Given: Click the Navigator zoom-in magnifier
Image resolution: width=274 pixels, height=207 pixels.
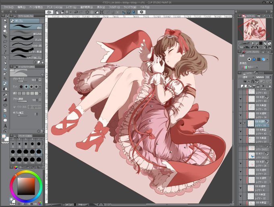Looking at the screenshot, I should (x=257, y=43).
